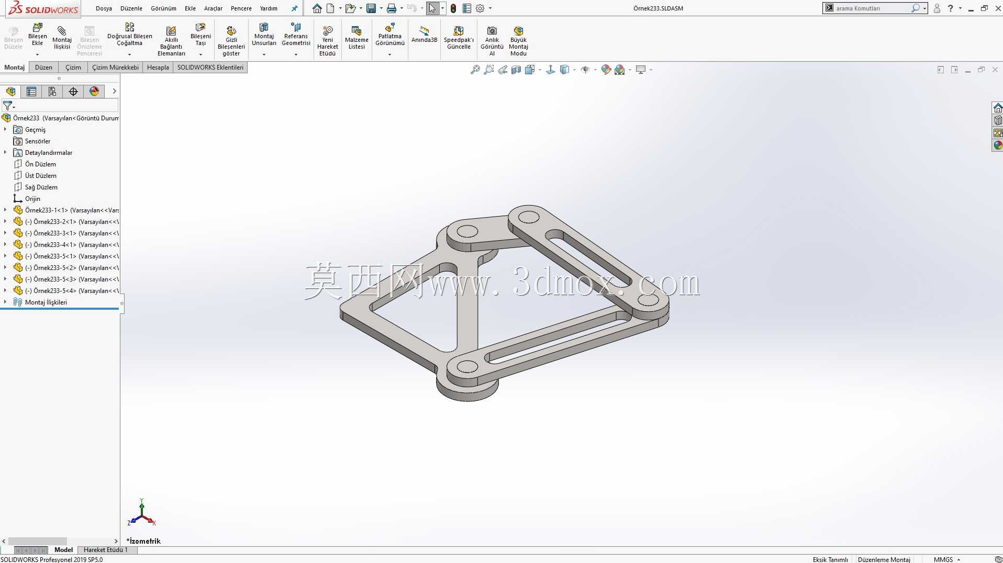Select the Montaj İlişkisi mate tool
This screenshot has width=1003, height=563.
[x=62, y=38]
